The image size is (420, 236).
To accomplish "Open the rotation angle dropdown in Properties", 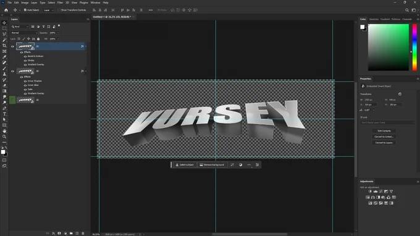I will 374,110.
